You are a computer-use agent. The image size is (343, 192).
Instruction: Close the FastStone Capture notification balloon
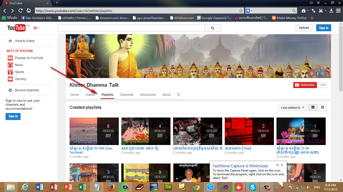(282, 165)
